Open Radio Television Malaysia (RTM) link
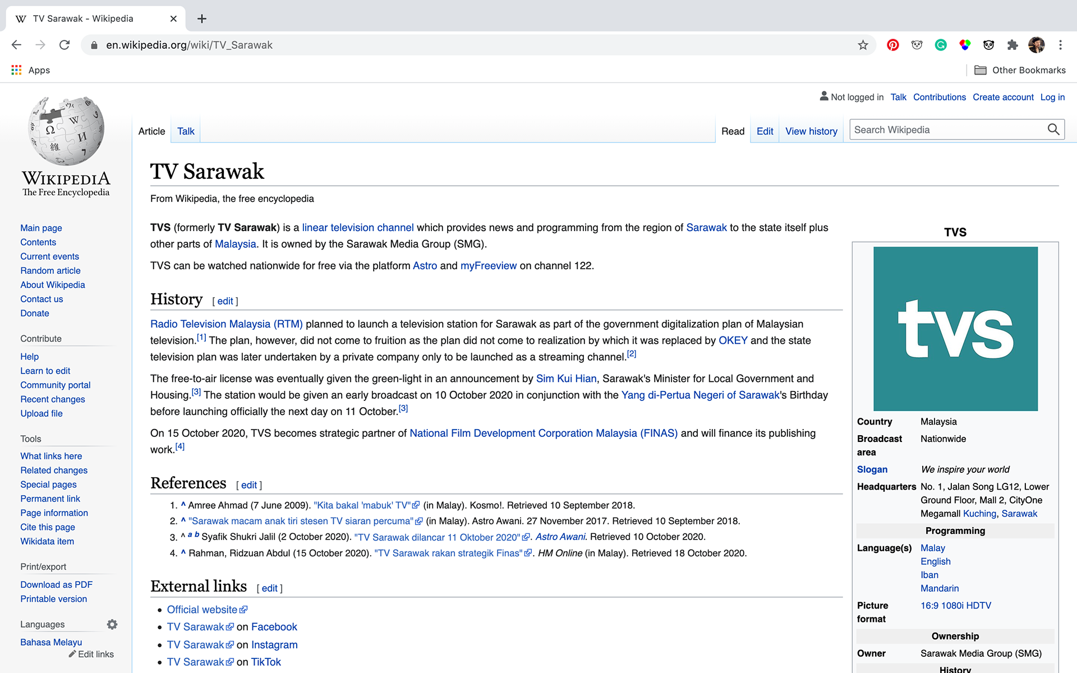 pos(227,324)
